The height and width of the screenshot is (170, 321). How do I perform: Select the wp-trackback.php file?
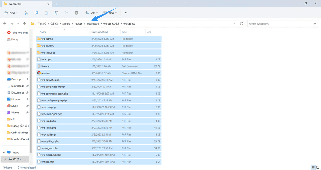(x=99, y=155)
